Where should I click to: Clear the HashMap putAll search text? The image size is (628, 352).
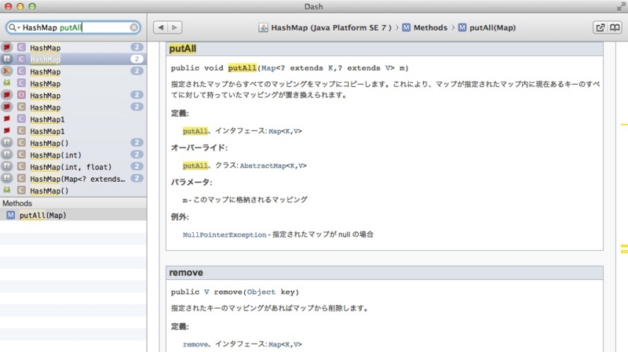pyautogui.click(x=133, y=27)
